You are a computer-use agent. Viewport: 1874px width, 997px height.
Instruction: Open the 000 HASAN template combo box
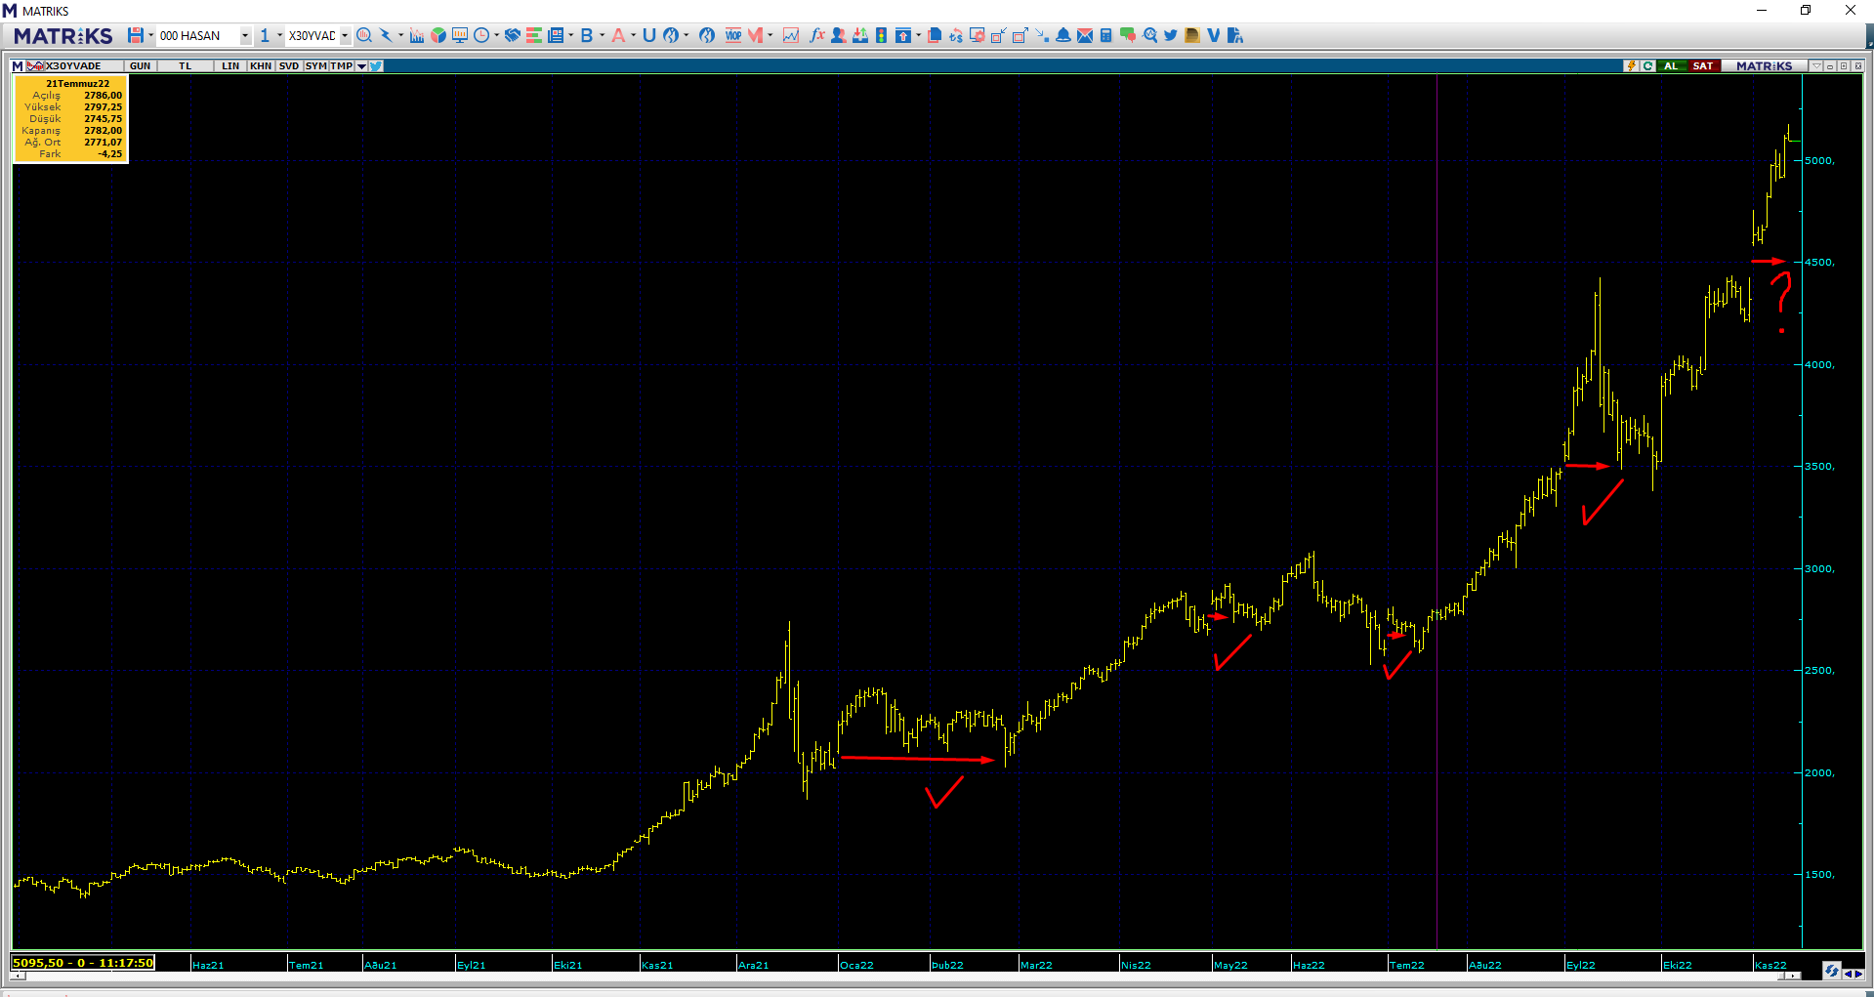tap(204, 35)
